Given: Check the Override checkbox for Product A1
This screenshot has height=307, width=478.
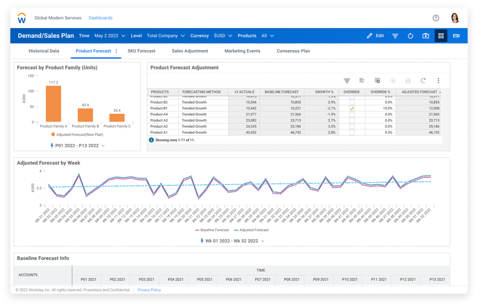Looking at the screenshot, I should (352, 132).
